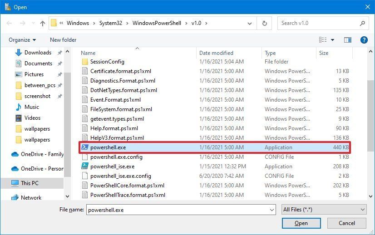Screen dimensions: 375x235
Task: Select Help.format.ps1xml file
Action: (x=114, y=128)
